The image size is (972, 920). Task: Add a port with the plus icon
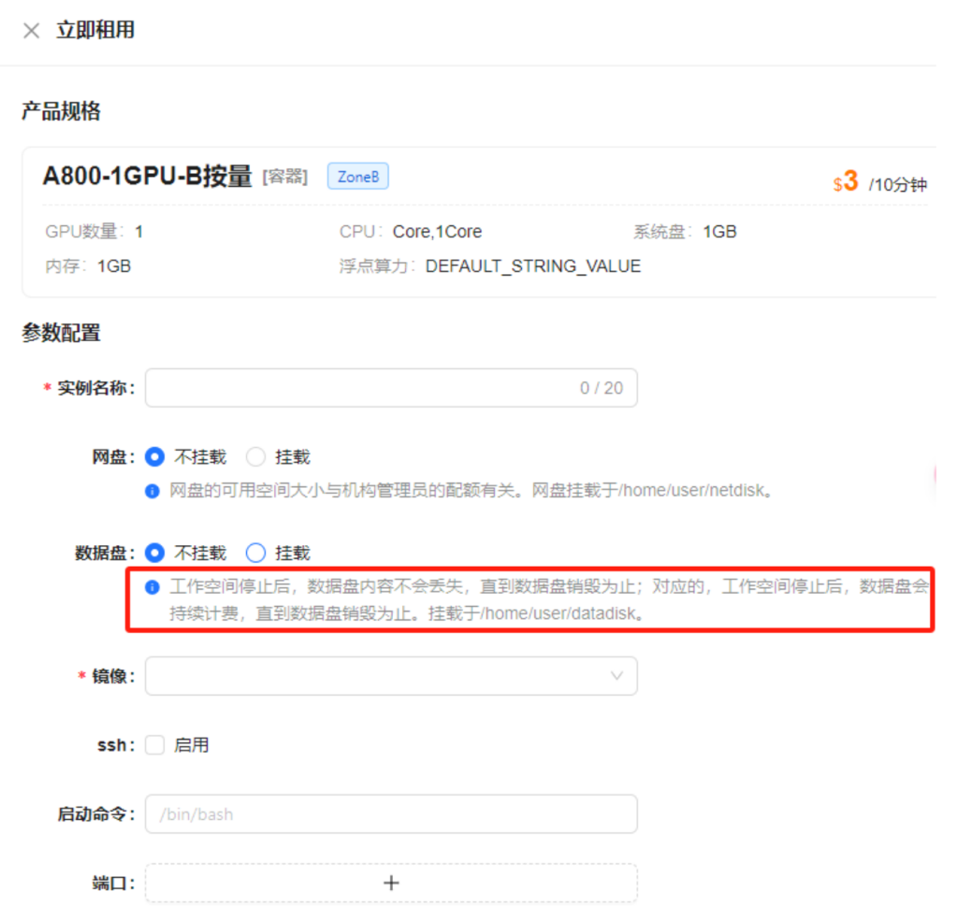[x=391, y=883]
